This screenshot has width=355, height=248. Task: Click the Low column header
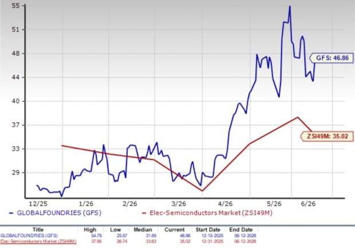point(115,230)
